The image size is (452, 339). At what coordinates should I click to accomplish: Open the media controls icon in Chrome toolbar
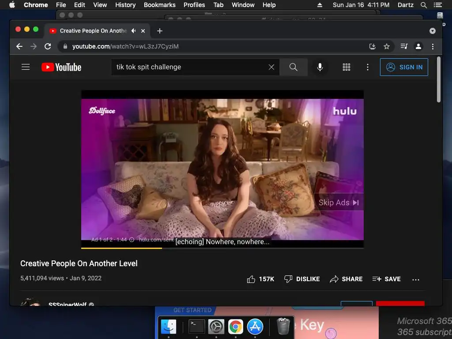404,46
